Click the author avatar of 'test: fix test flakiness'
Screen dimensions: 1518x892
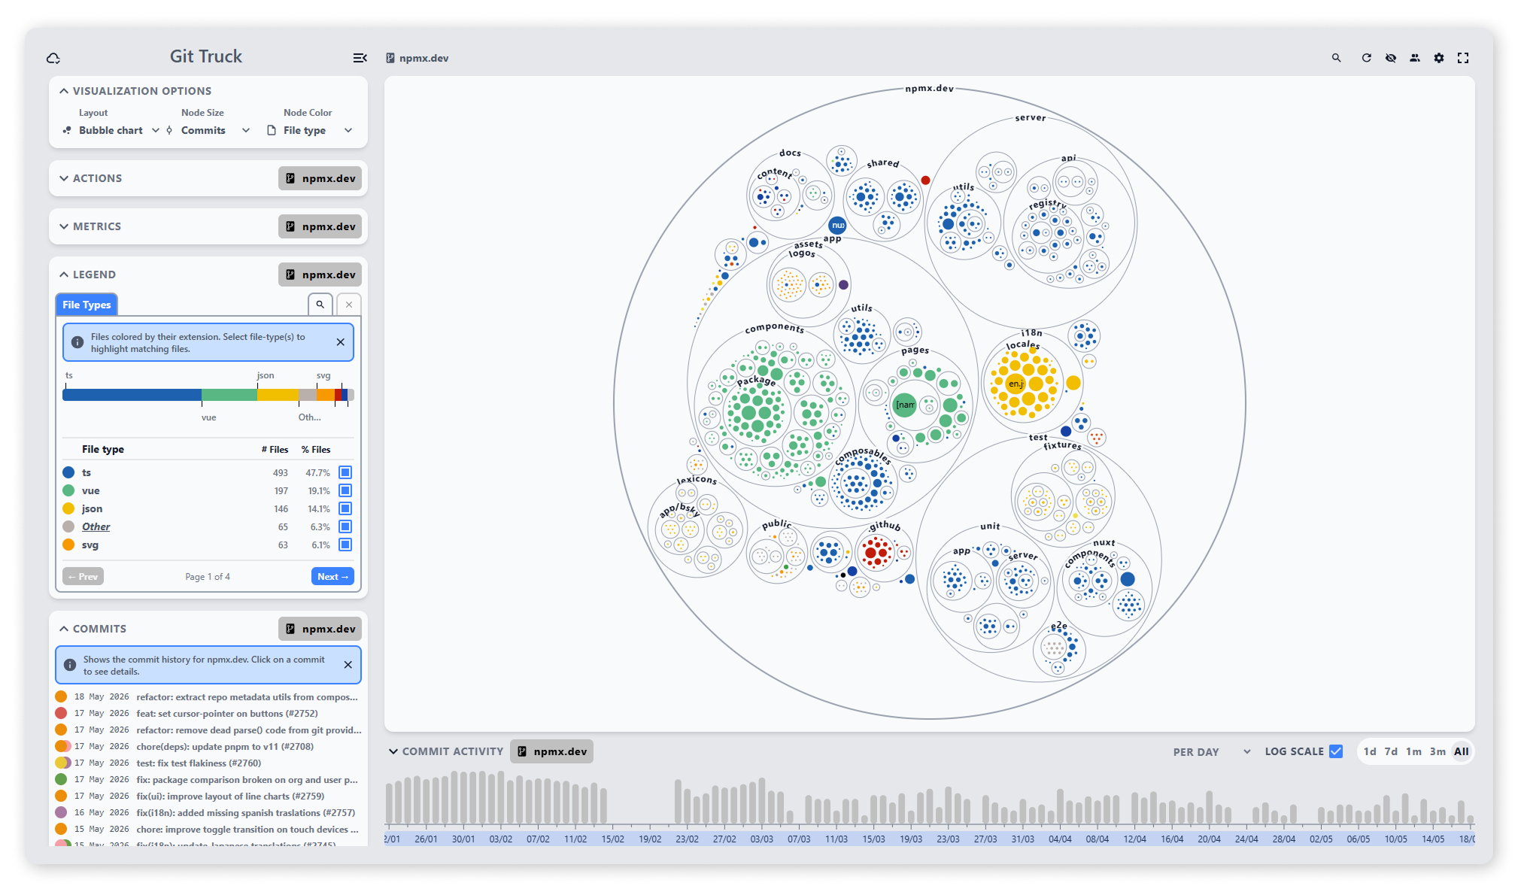tap(62, 763)
